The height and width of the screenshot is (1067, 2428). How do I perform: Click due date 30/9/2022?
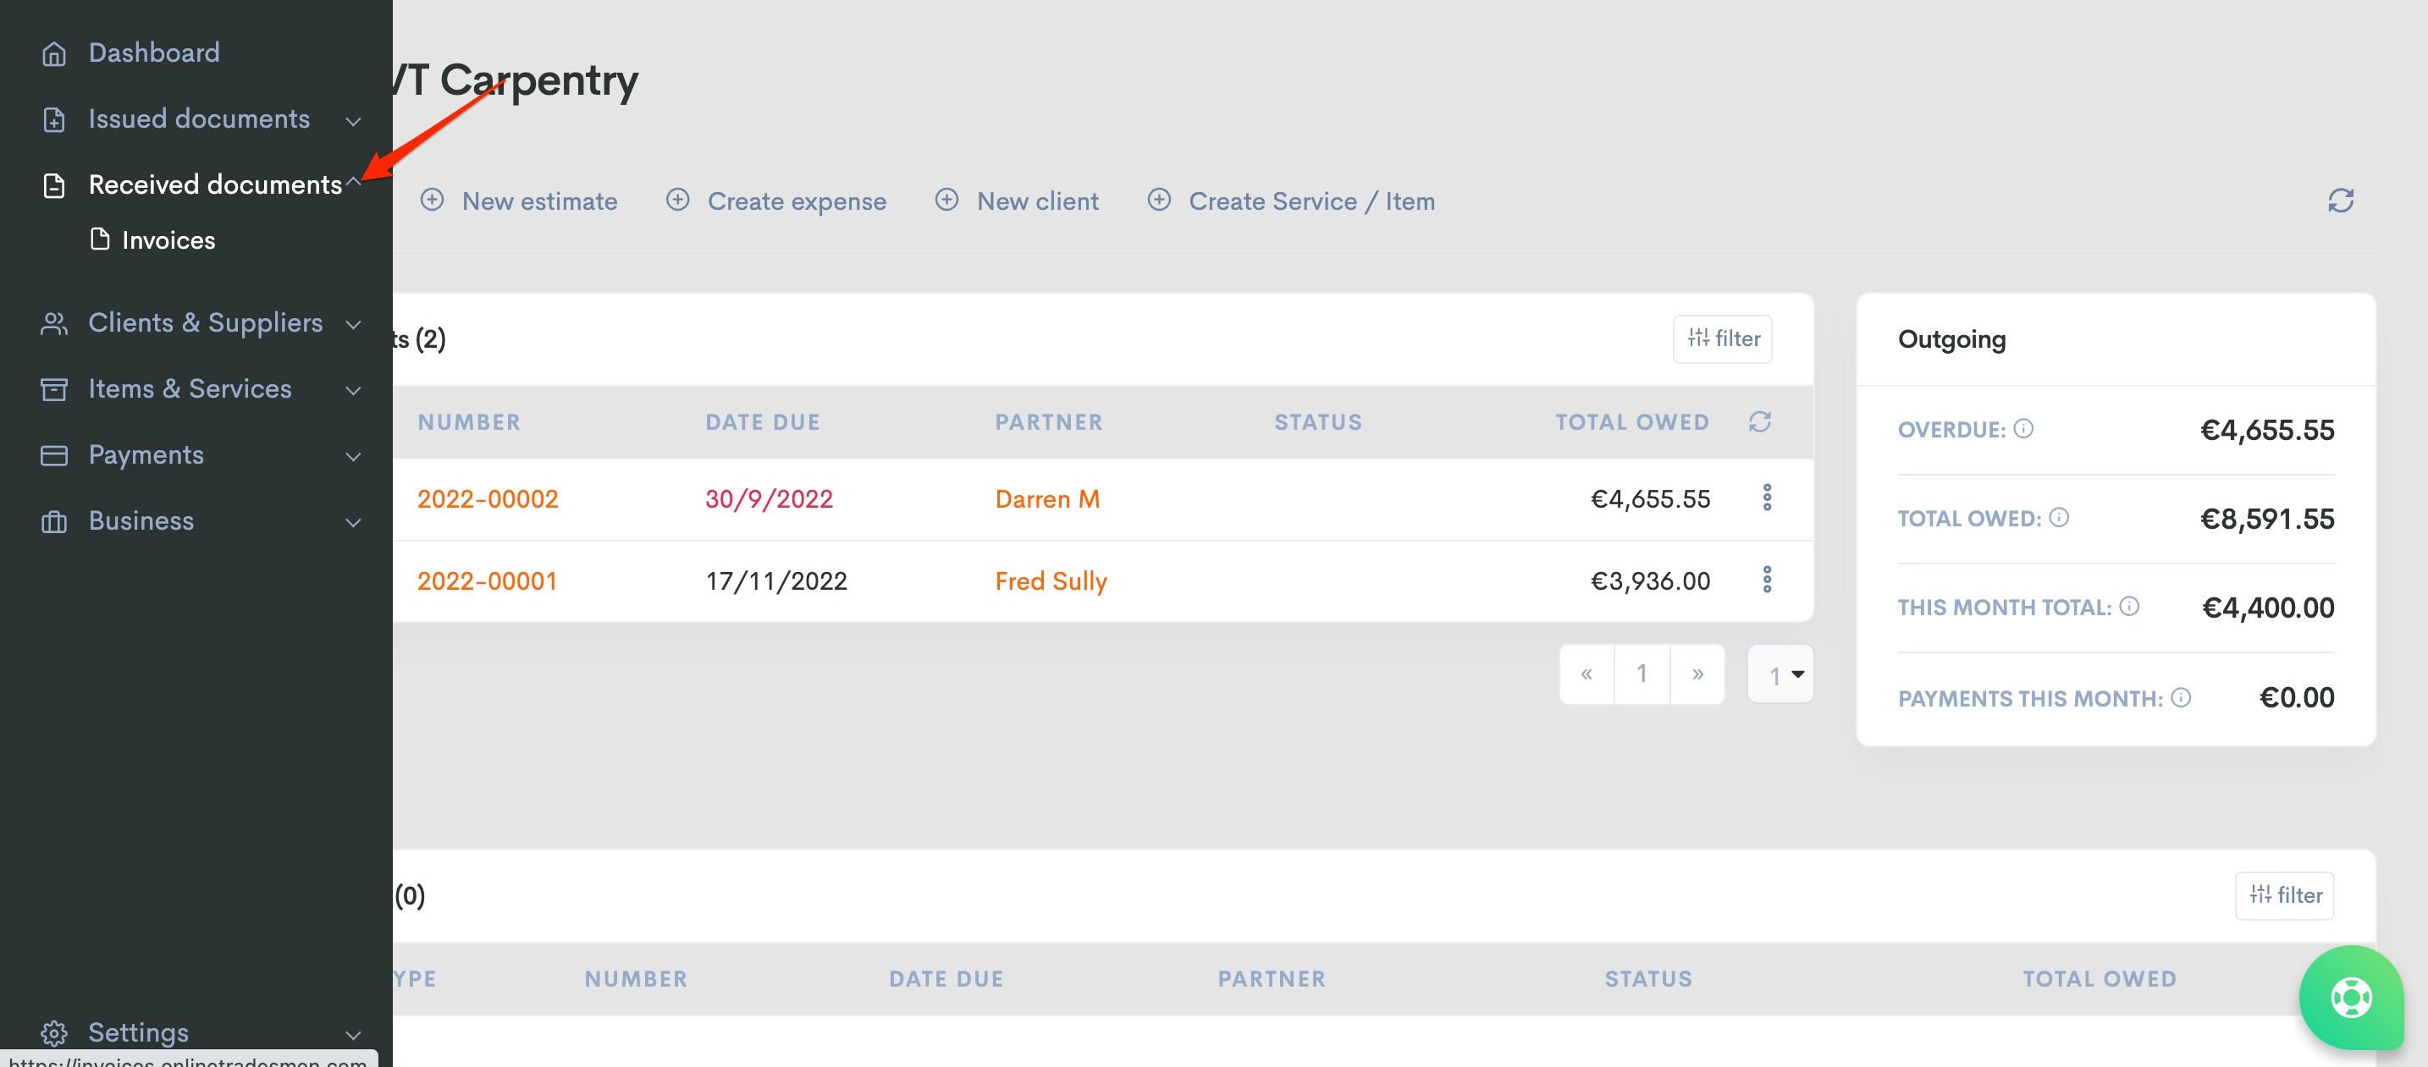769,499
